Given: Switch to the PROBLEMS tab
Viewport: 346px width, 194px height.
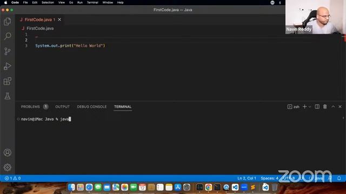Looking at the screenshot, I should [x=30, y=107].
